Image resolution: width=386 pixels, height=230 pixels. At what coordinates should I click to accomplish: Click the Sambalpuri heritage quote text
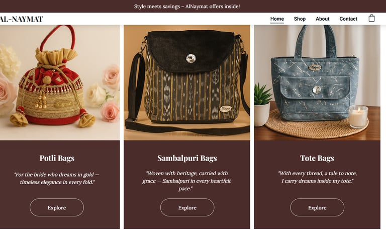tap(187, 181)
